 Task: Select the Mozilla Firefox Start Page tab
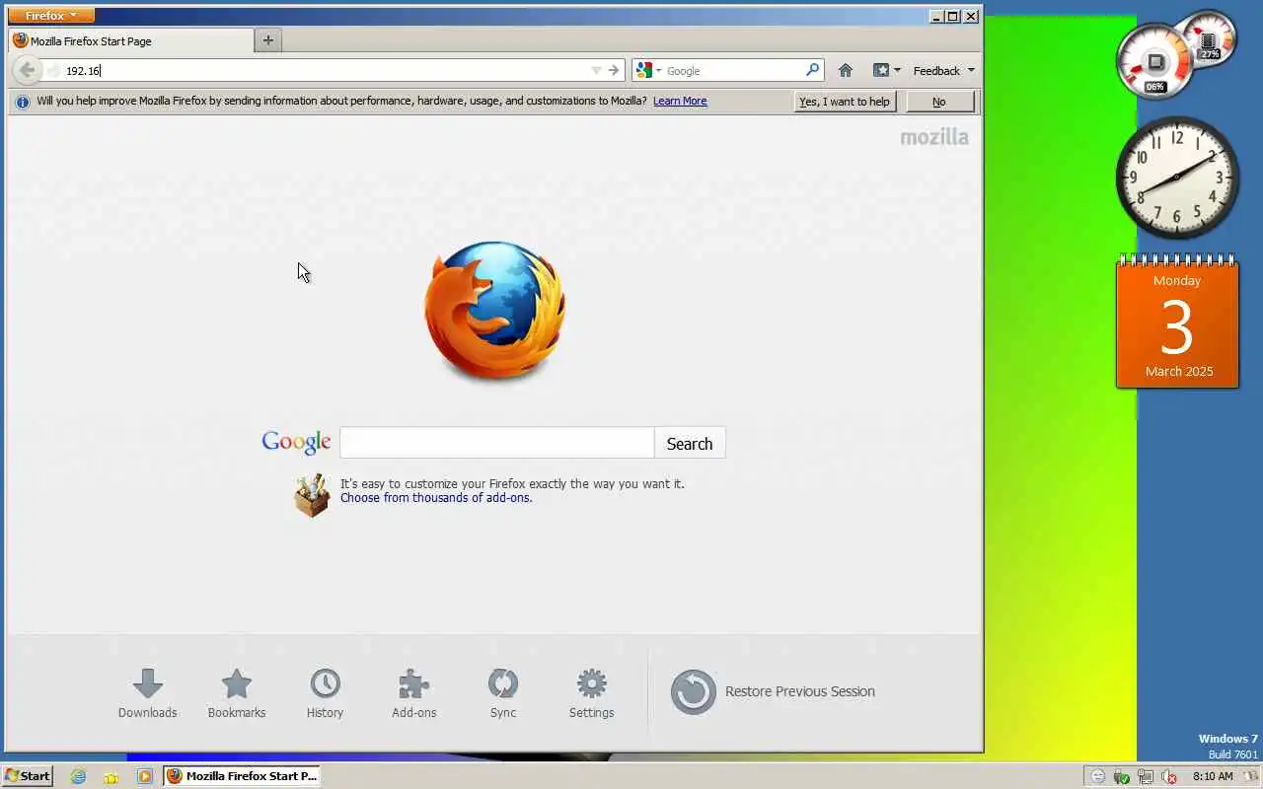click(x=131, y=41)
